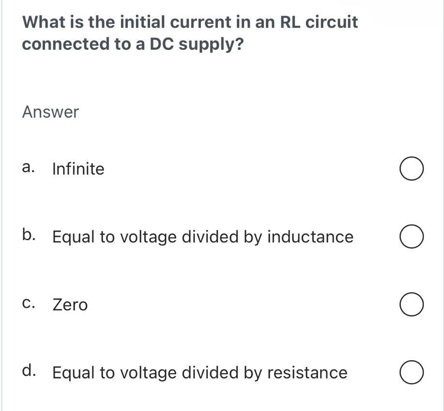Click the word 'resistance' in option d

(x=307, y=373)
